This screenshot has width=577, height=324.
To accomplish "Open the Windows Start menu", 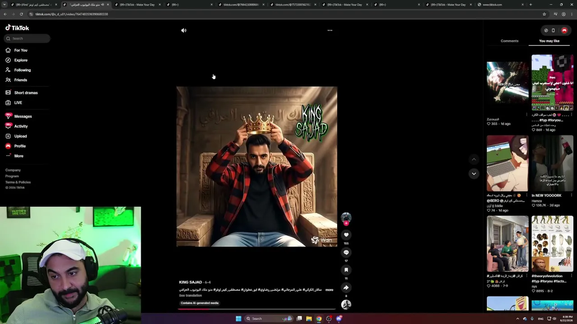I will 238,319.
